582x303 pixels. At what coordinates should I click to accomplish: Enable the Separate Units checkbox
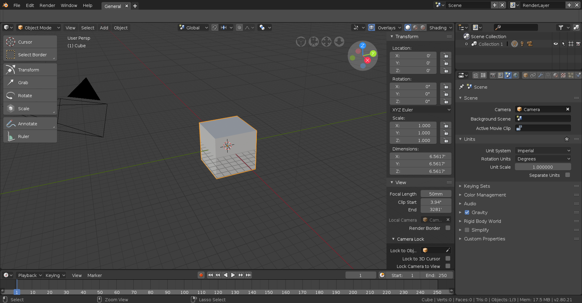pos(567,175)
